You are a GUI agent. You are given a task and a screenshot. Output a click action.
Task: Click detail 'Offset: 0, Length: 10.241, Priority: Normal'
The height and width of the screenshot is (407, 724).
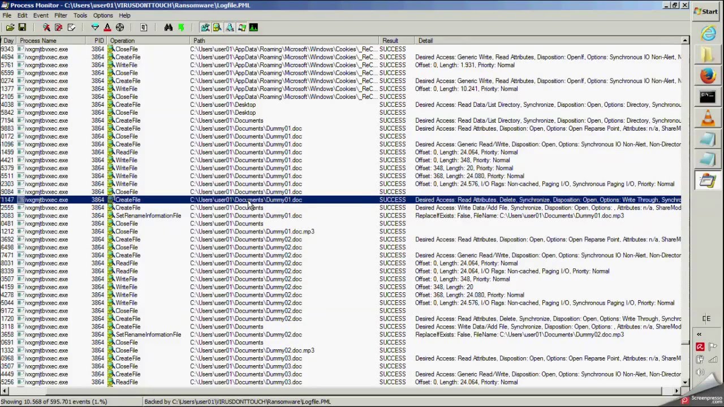[467, 89]
